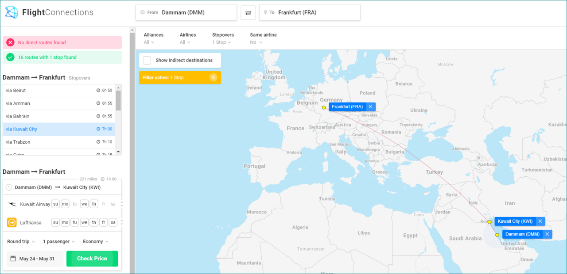567x274 pixels.
Task: Toggle Kuwait Airways Wednesday flight day
Action: (x=84, y=204)
